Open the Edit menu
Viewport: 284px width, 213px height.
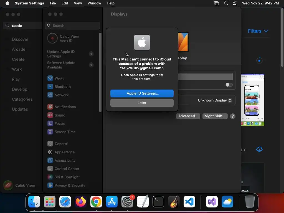(x=65, y=3)
